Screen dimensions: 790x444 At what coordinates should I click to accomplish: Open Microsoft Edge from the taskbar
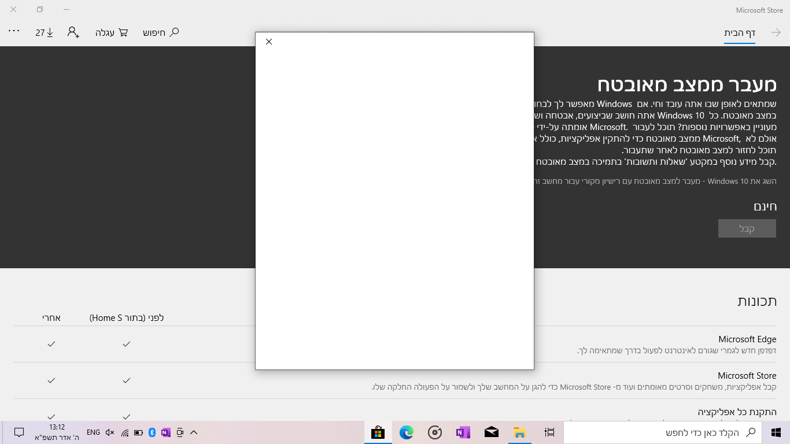point(407,432)
